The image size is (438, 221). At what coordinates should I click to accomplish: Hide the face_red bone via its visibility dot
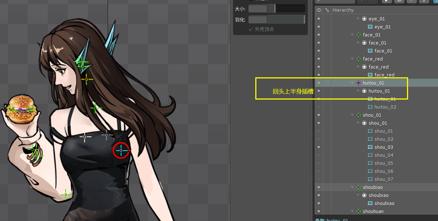319,59
